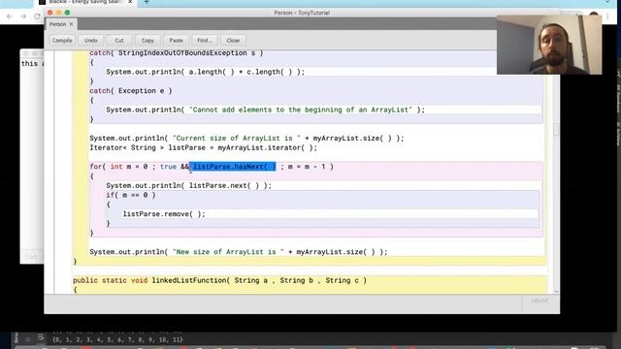The width and height of the screenshot is (621, 349).
Task: Click the 'Iterator< String > listParse' declaration line
Action: [x=203, y=147]
